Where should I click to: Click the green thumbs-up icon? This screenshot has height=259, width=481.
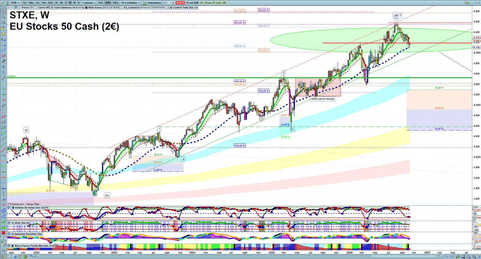[x=3, y=227]
